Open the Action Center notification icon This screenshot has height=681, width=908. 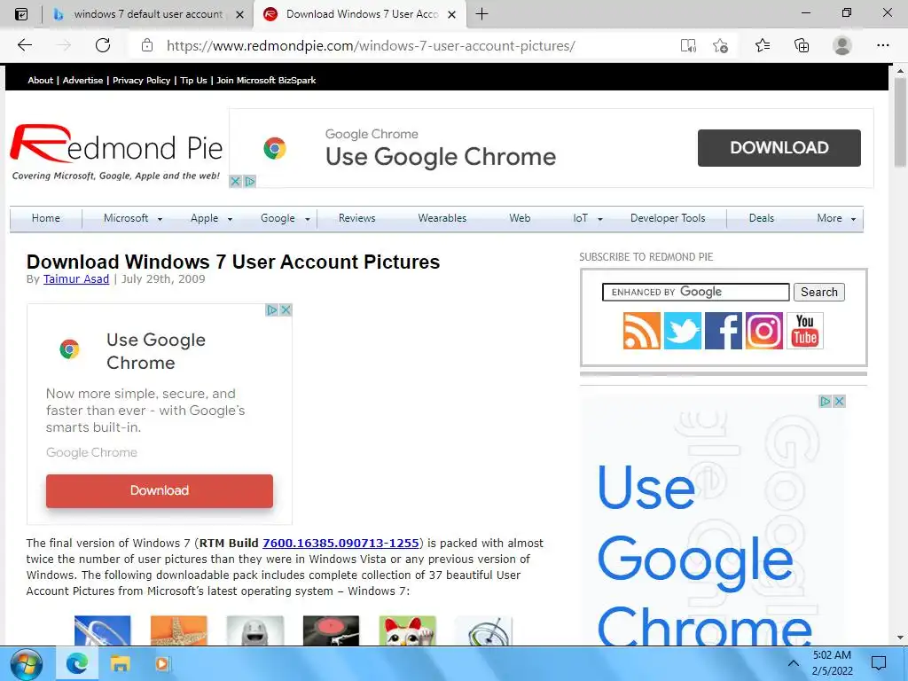[879, 663]
